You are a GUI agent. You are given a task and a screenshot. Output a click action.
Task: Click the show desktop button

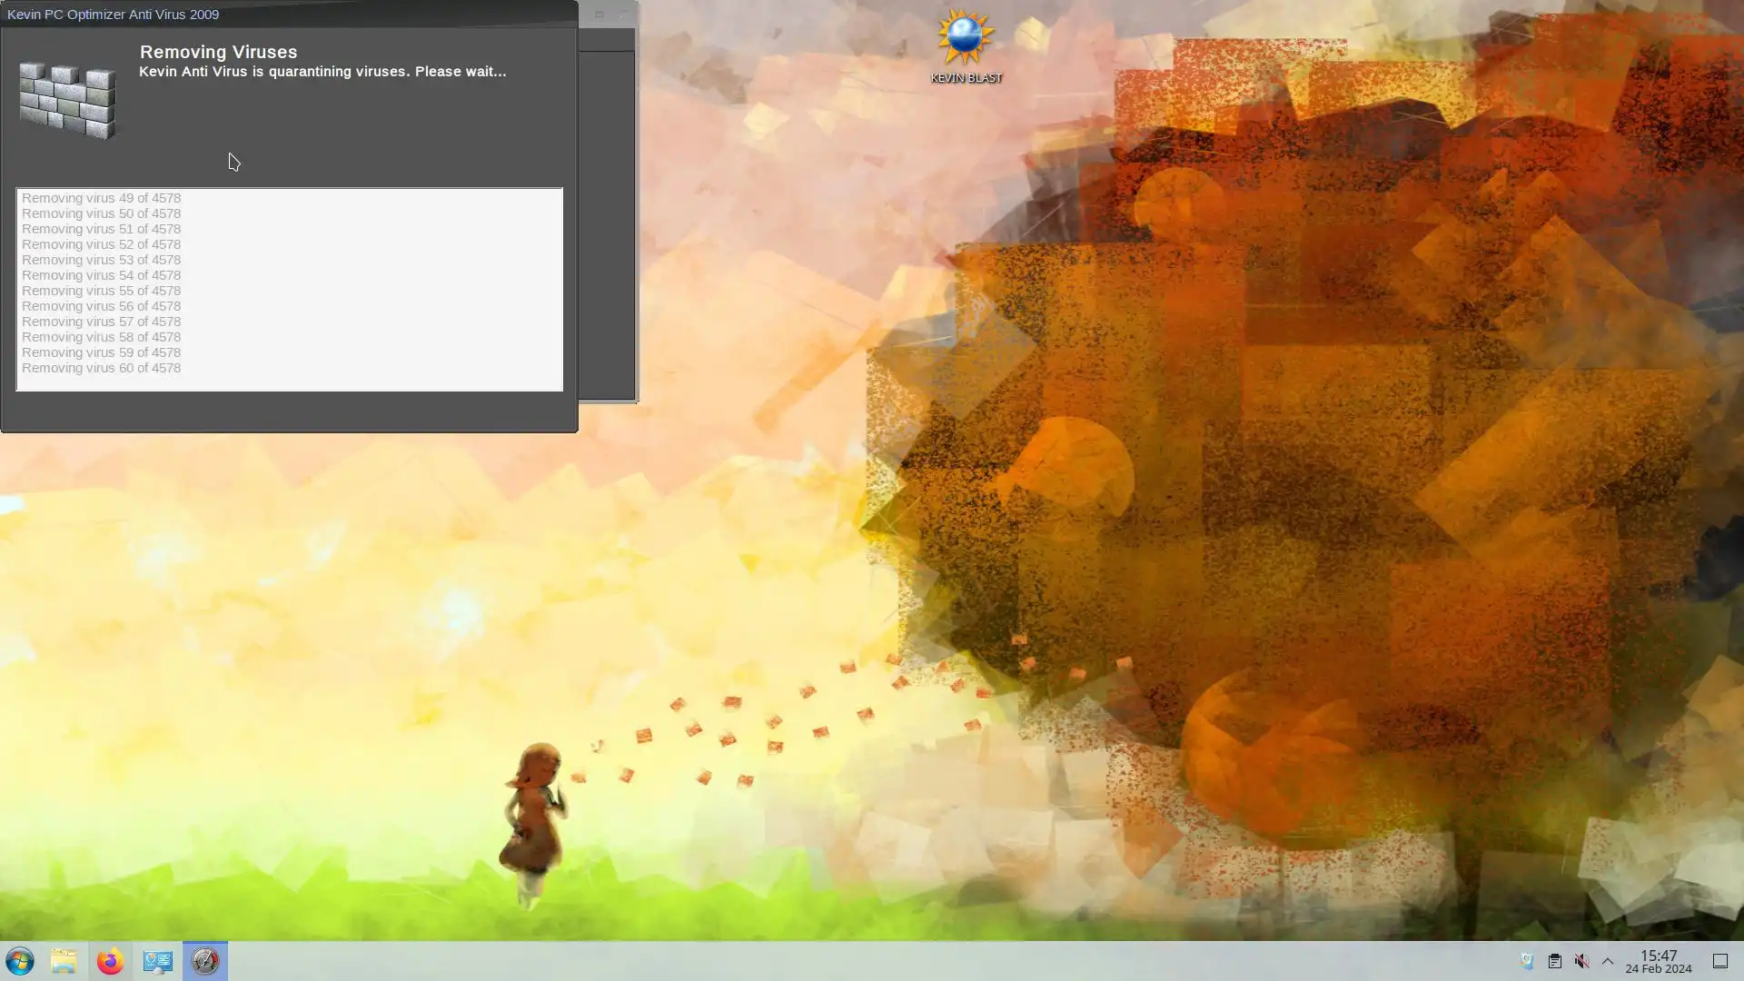point(1719,961)
